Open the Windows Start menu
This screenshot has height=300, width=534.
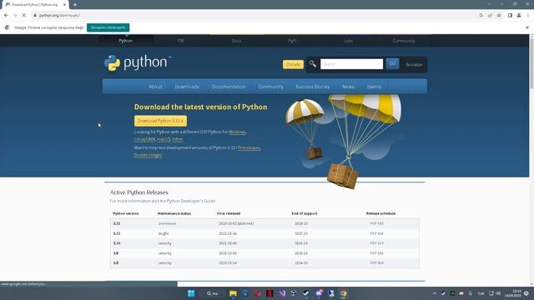point(191,293)
